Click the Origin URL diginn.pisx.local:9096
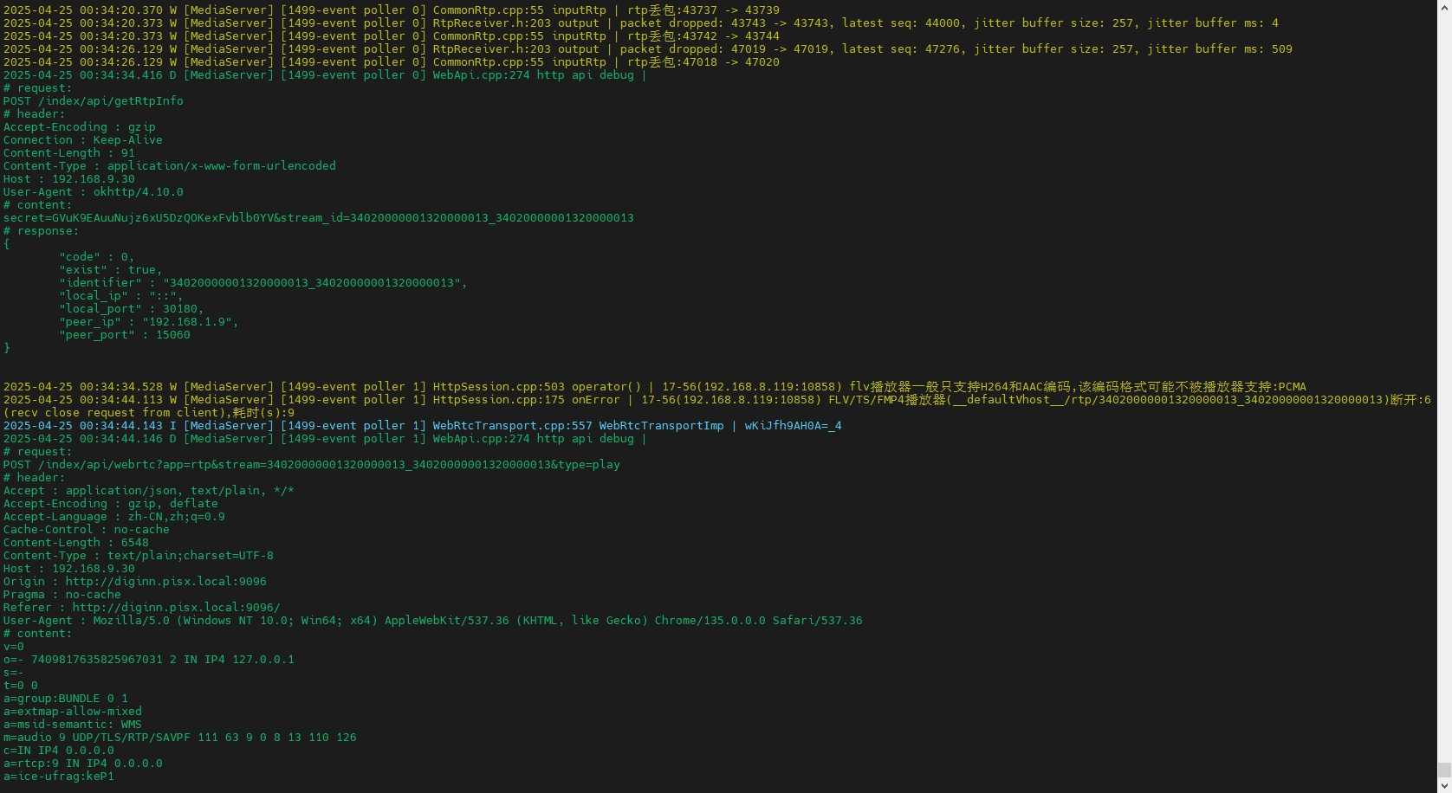This screenshot has width=1452, height=793. [x=165, y=582]
